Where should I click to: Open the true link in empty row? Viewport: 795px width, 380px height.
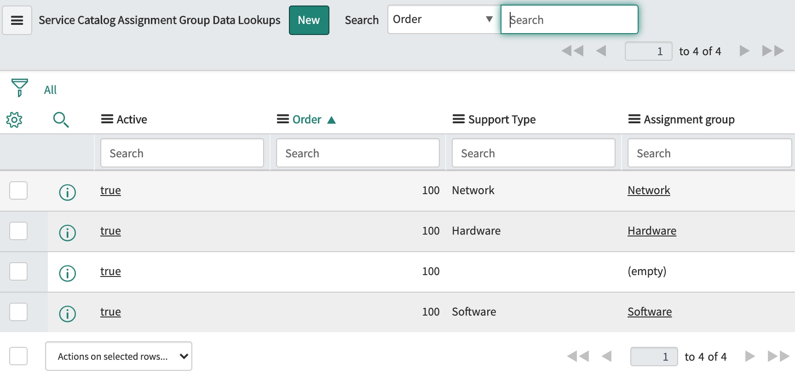tap(110, 271)
